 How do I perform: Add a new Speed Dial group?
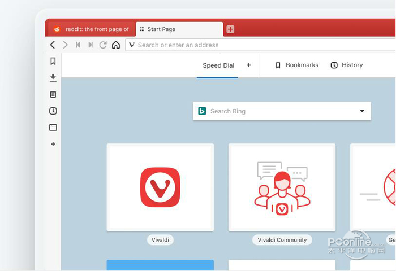click(x=249, y=65)
